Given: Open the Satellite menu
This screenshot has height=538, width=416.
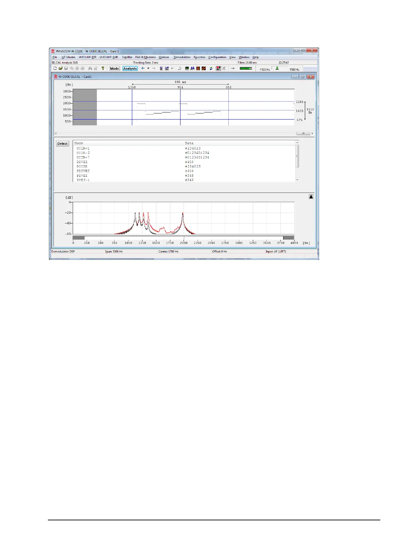Looking at the screenshot, I should (x=127, y=57).
